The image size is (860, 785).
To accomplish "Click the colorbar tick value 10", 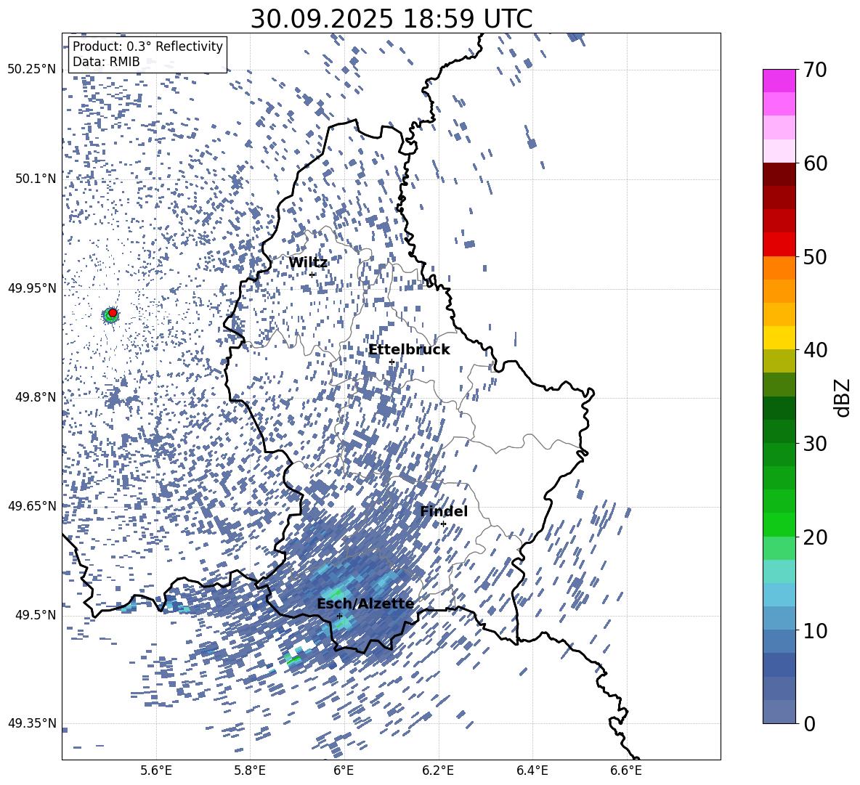I will point(815,630).
